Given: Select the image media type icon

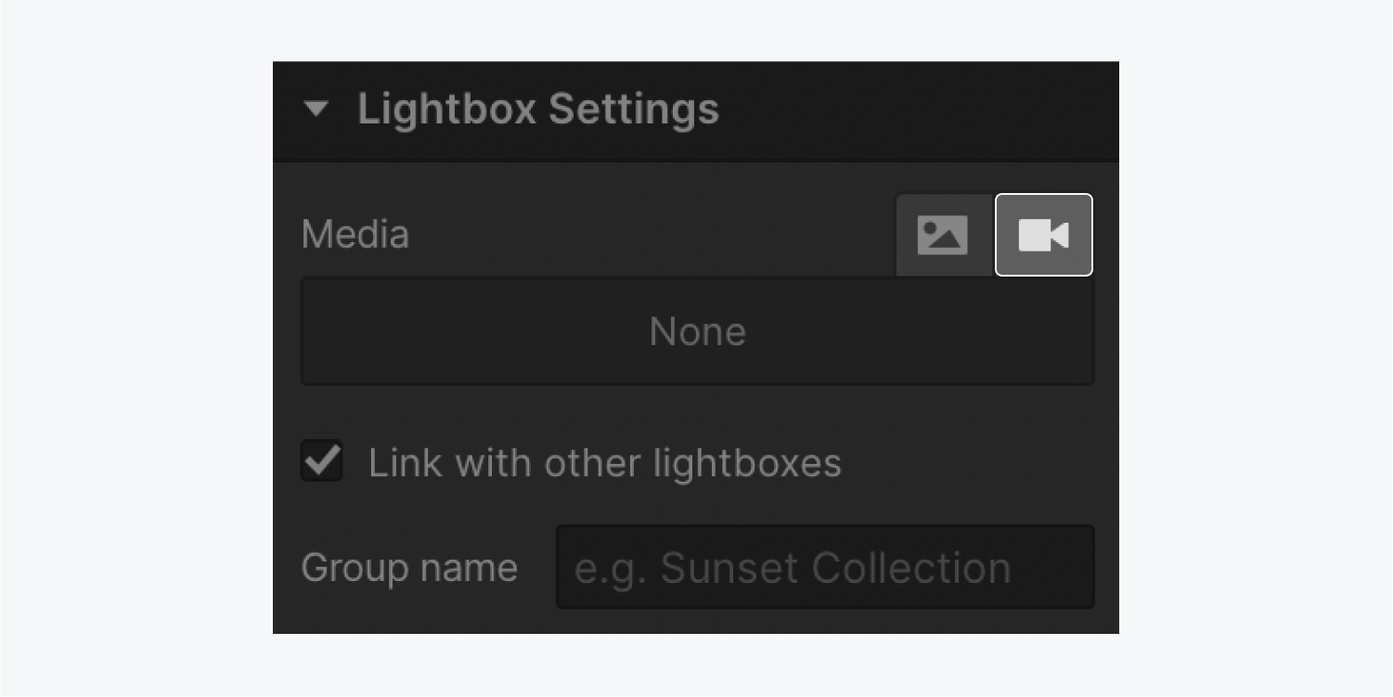Looking at the screenshot, I should [x=942, y=235].
